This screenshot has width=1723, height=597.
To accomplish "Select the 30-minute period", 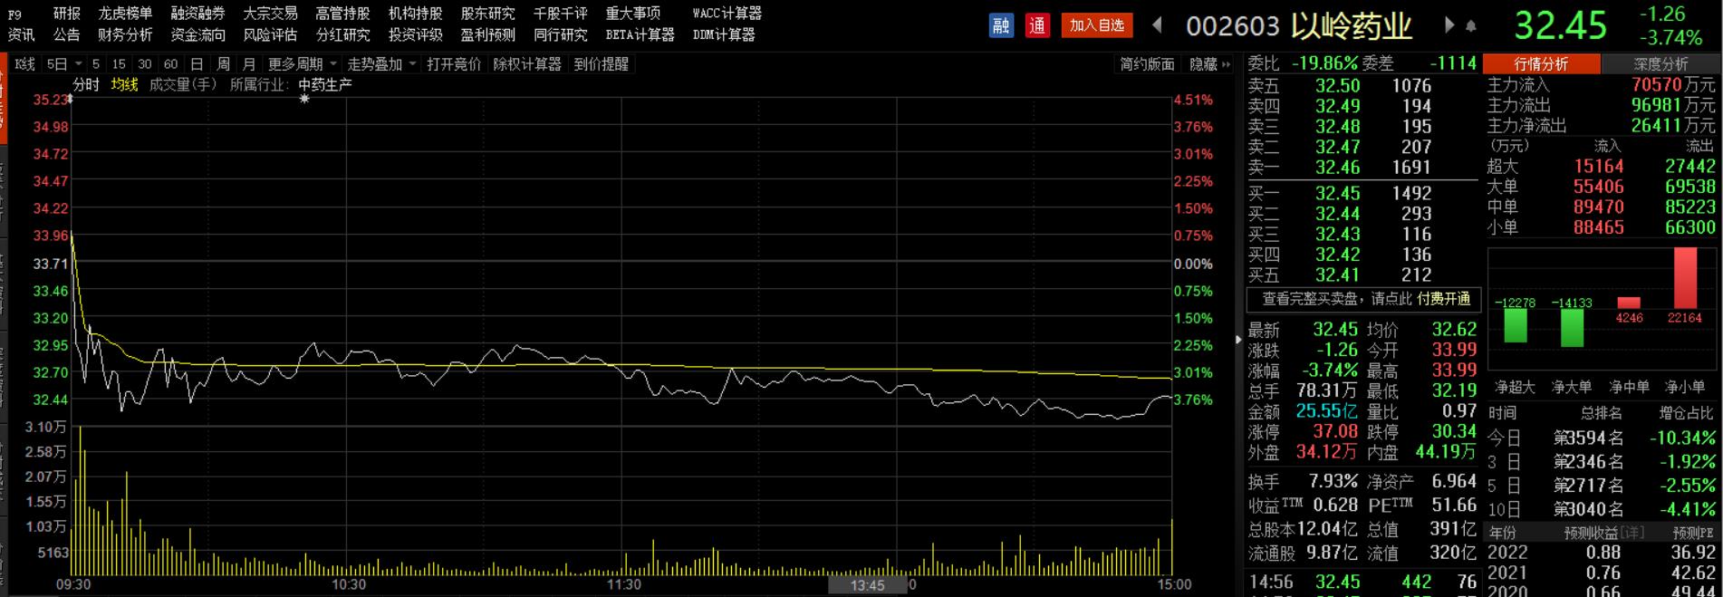I will 144,64.
